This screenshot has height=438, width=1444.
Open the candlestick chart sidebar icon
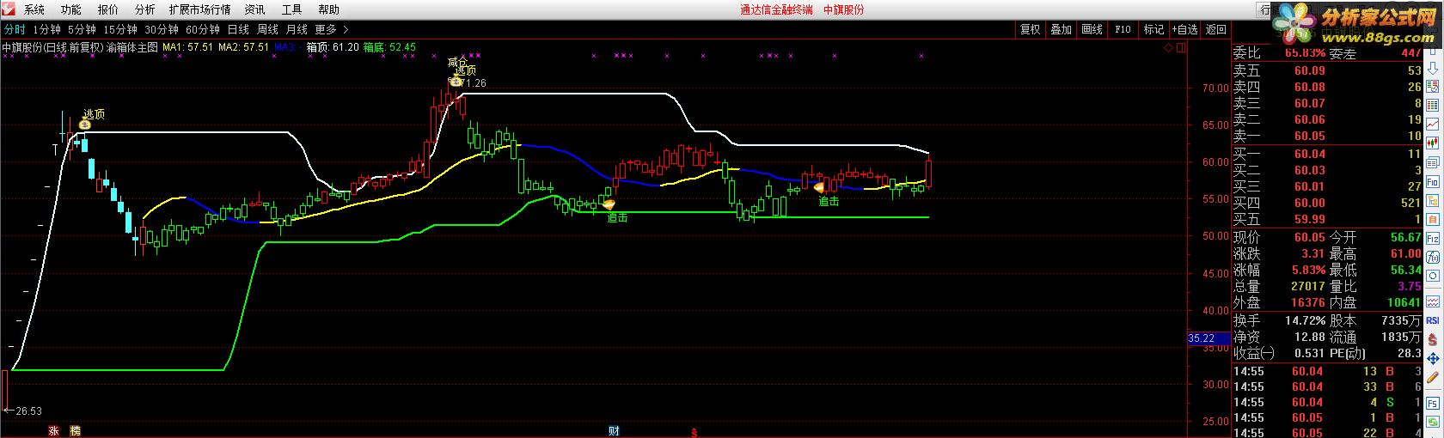click(1433, 143)
